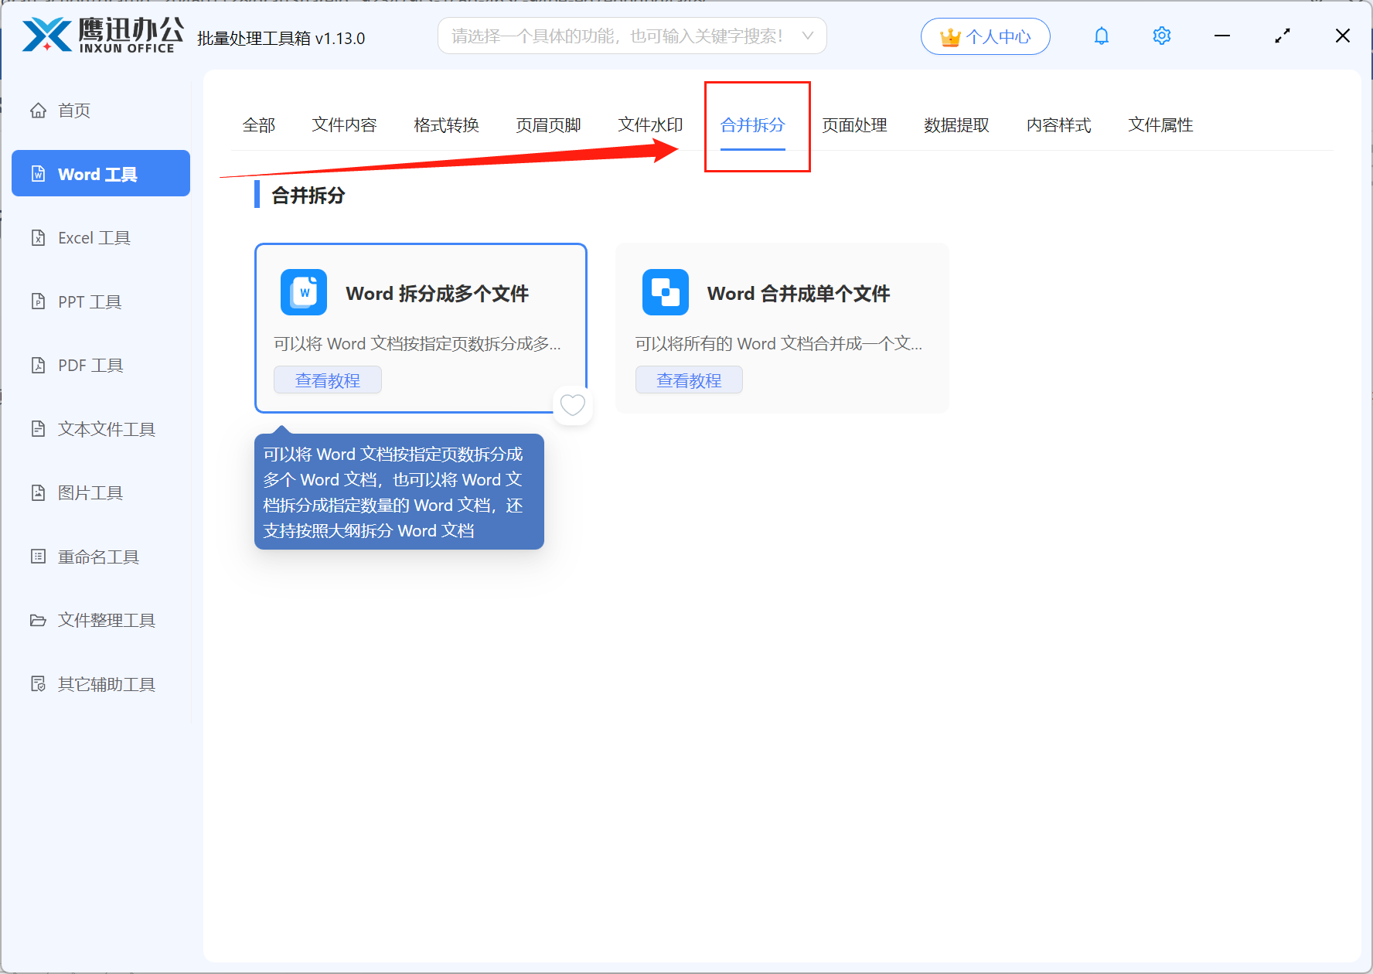Open PPT 工具 from the sidebar
Image resolution: width=1373 pixels, height=974 pixels.
tap(89, 301)
